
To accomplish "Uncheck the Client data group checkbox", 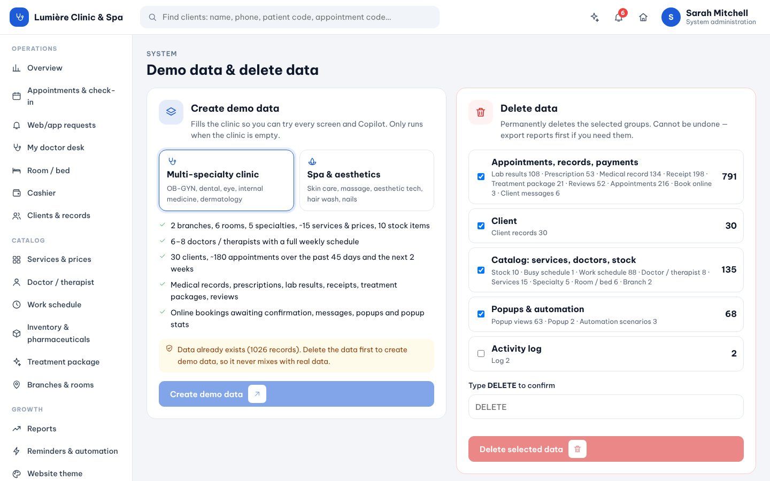I will [x=481, y=226].
